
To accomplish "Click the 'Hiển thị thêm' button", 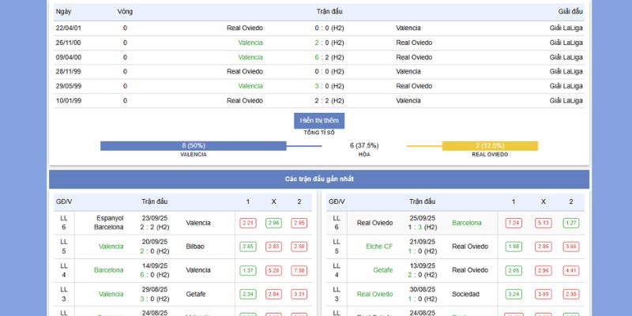I will click(x=319, y=120).
